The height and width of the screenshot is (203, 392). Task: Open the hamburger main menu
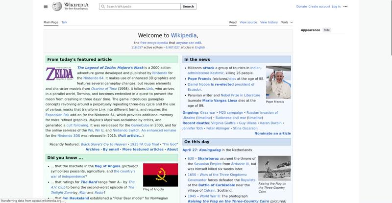tap(46, 6)
